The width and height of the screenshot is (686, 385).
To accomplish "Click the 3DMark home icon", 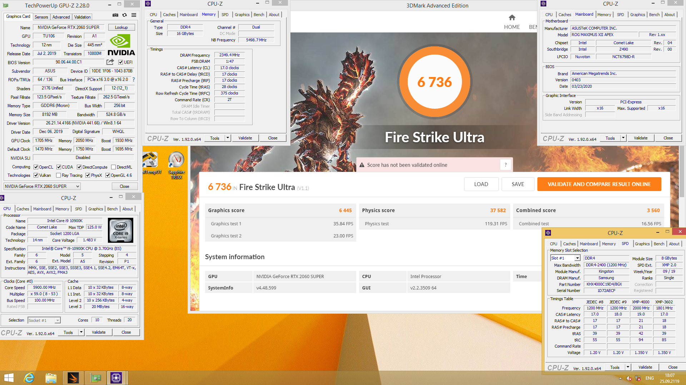I will click(x=512, y=17).
